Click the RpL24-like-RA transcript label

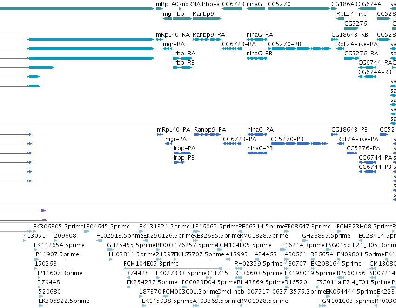tap(357, 44)
